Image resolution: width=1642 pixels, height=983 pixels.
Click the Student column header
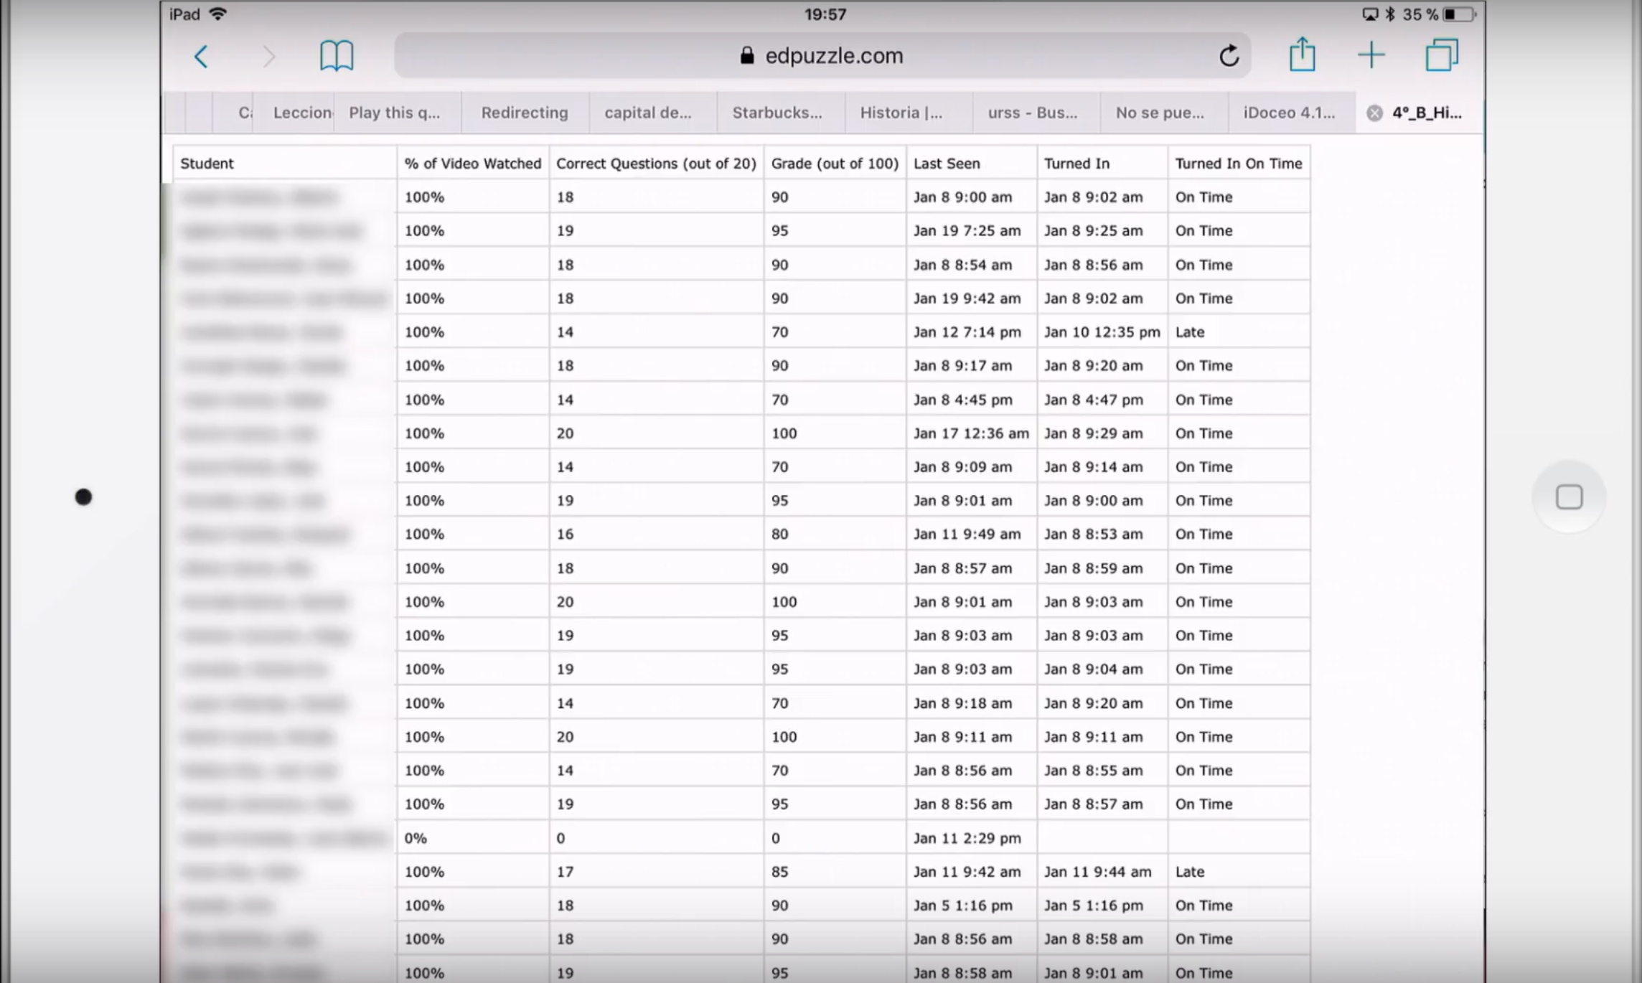click(x=207, y=164)
